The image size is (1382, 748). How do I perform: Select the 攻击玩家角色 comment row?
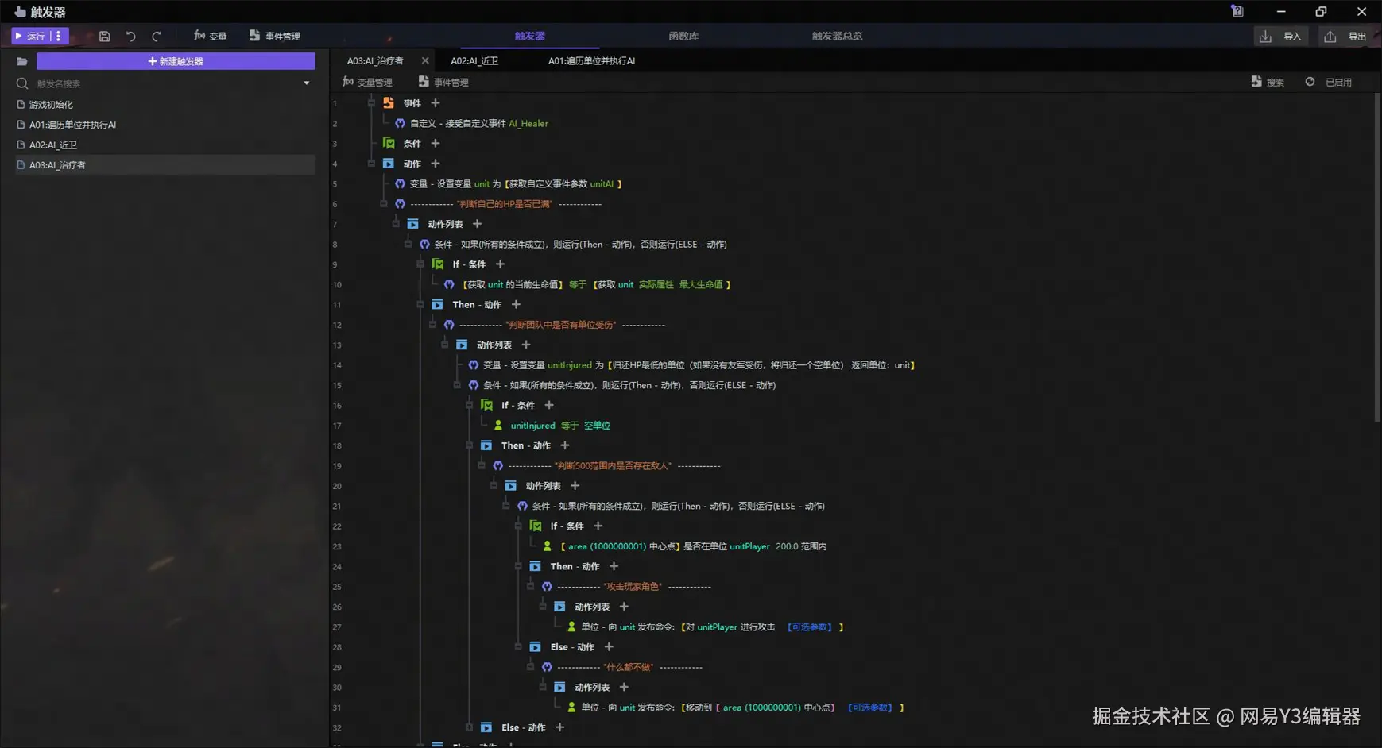point(626,587)
